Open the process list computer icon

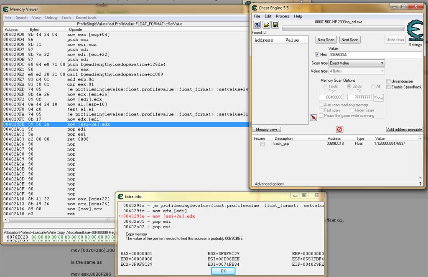257,25
